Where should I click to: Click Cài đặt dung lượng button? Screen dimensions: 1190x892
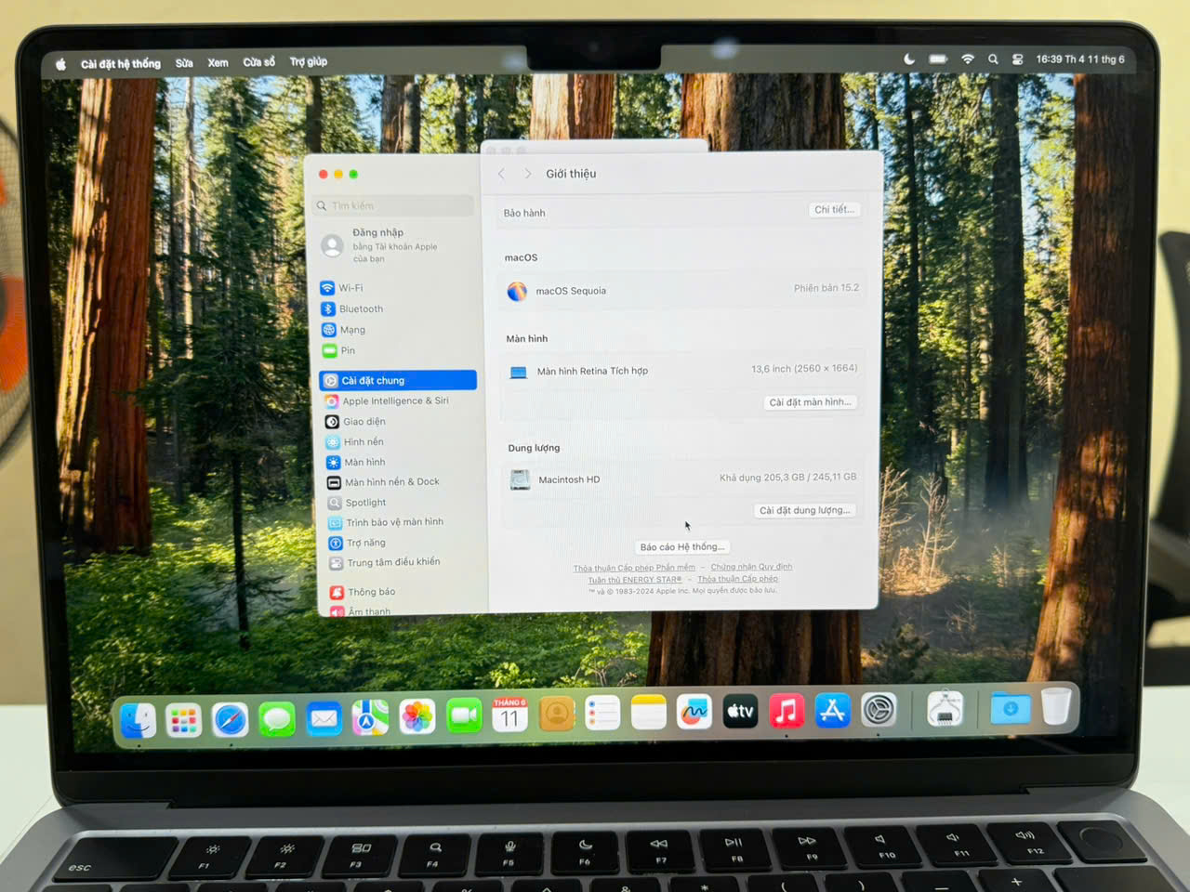804,510
